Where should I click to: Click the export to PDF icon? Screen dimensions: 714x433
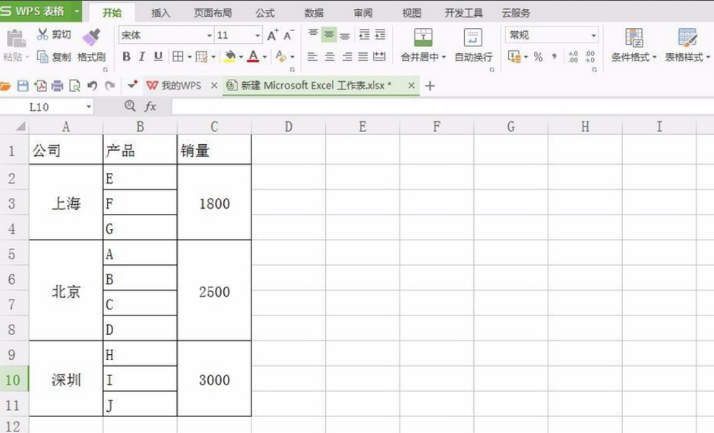[x=40, y=86]
